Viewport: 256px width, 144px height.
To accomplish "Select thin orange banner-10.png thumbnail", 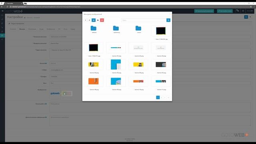I will pos(138,81).
